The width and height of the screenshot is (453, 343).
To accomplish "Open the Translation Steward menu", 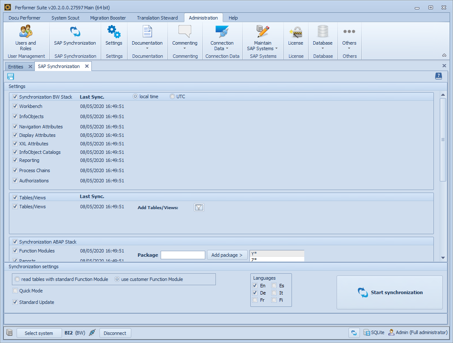I will pyautogui.click(x=157, y=18).
